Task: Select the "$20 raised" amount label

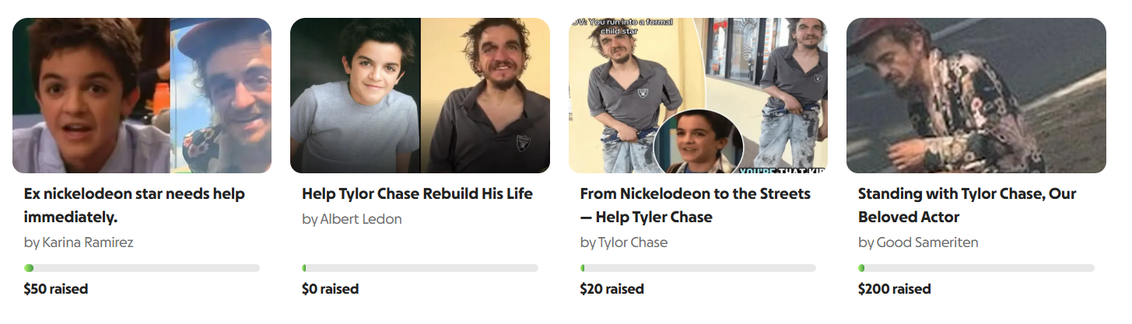Action: pos(612,289)
